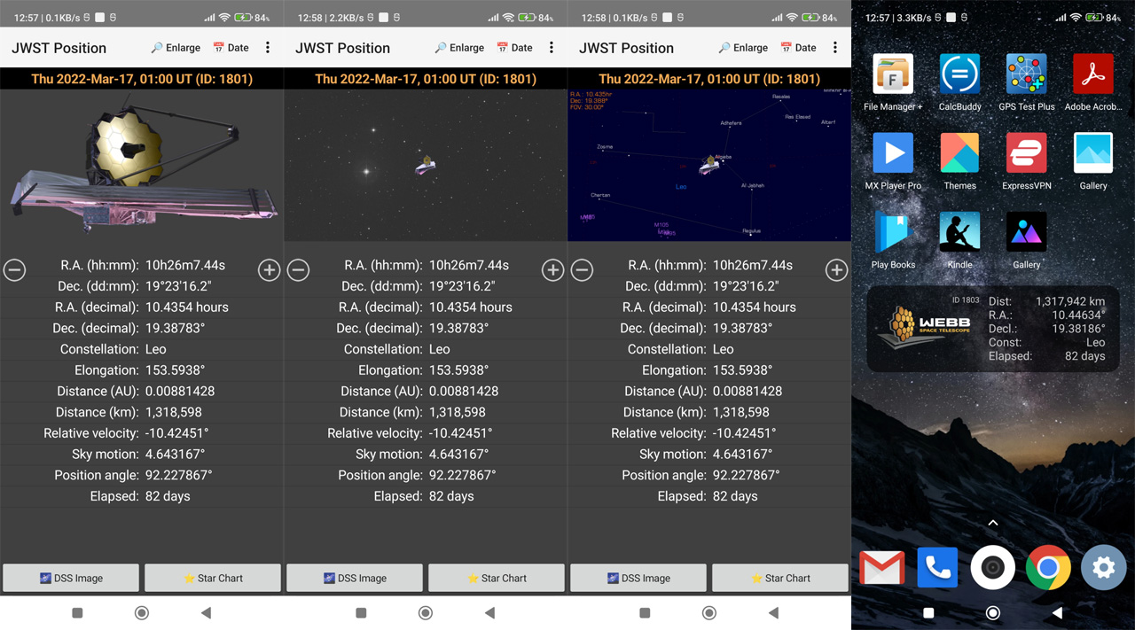Open overflow menu on the Leo star chart screen
Viewport: 1135px width, 630px height.
point(835,48)
